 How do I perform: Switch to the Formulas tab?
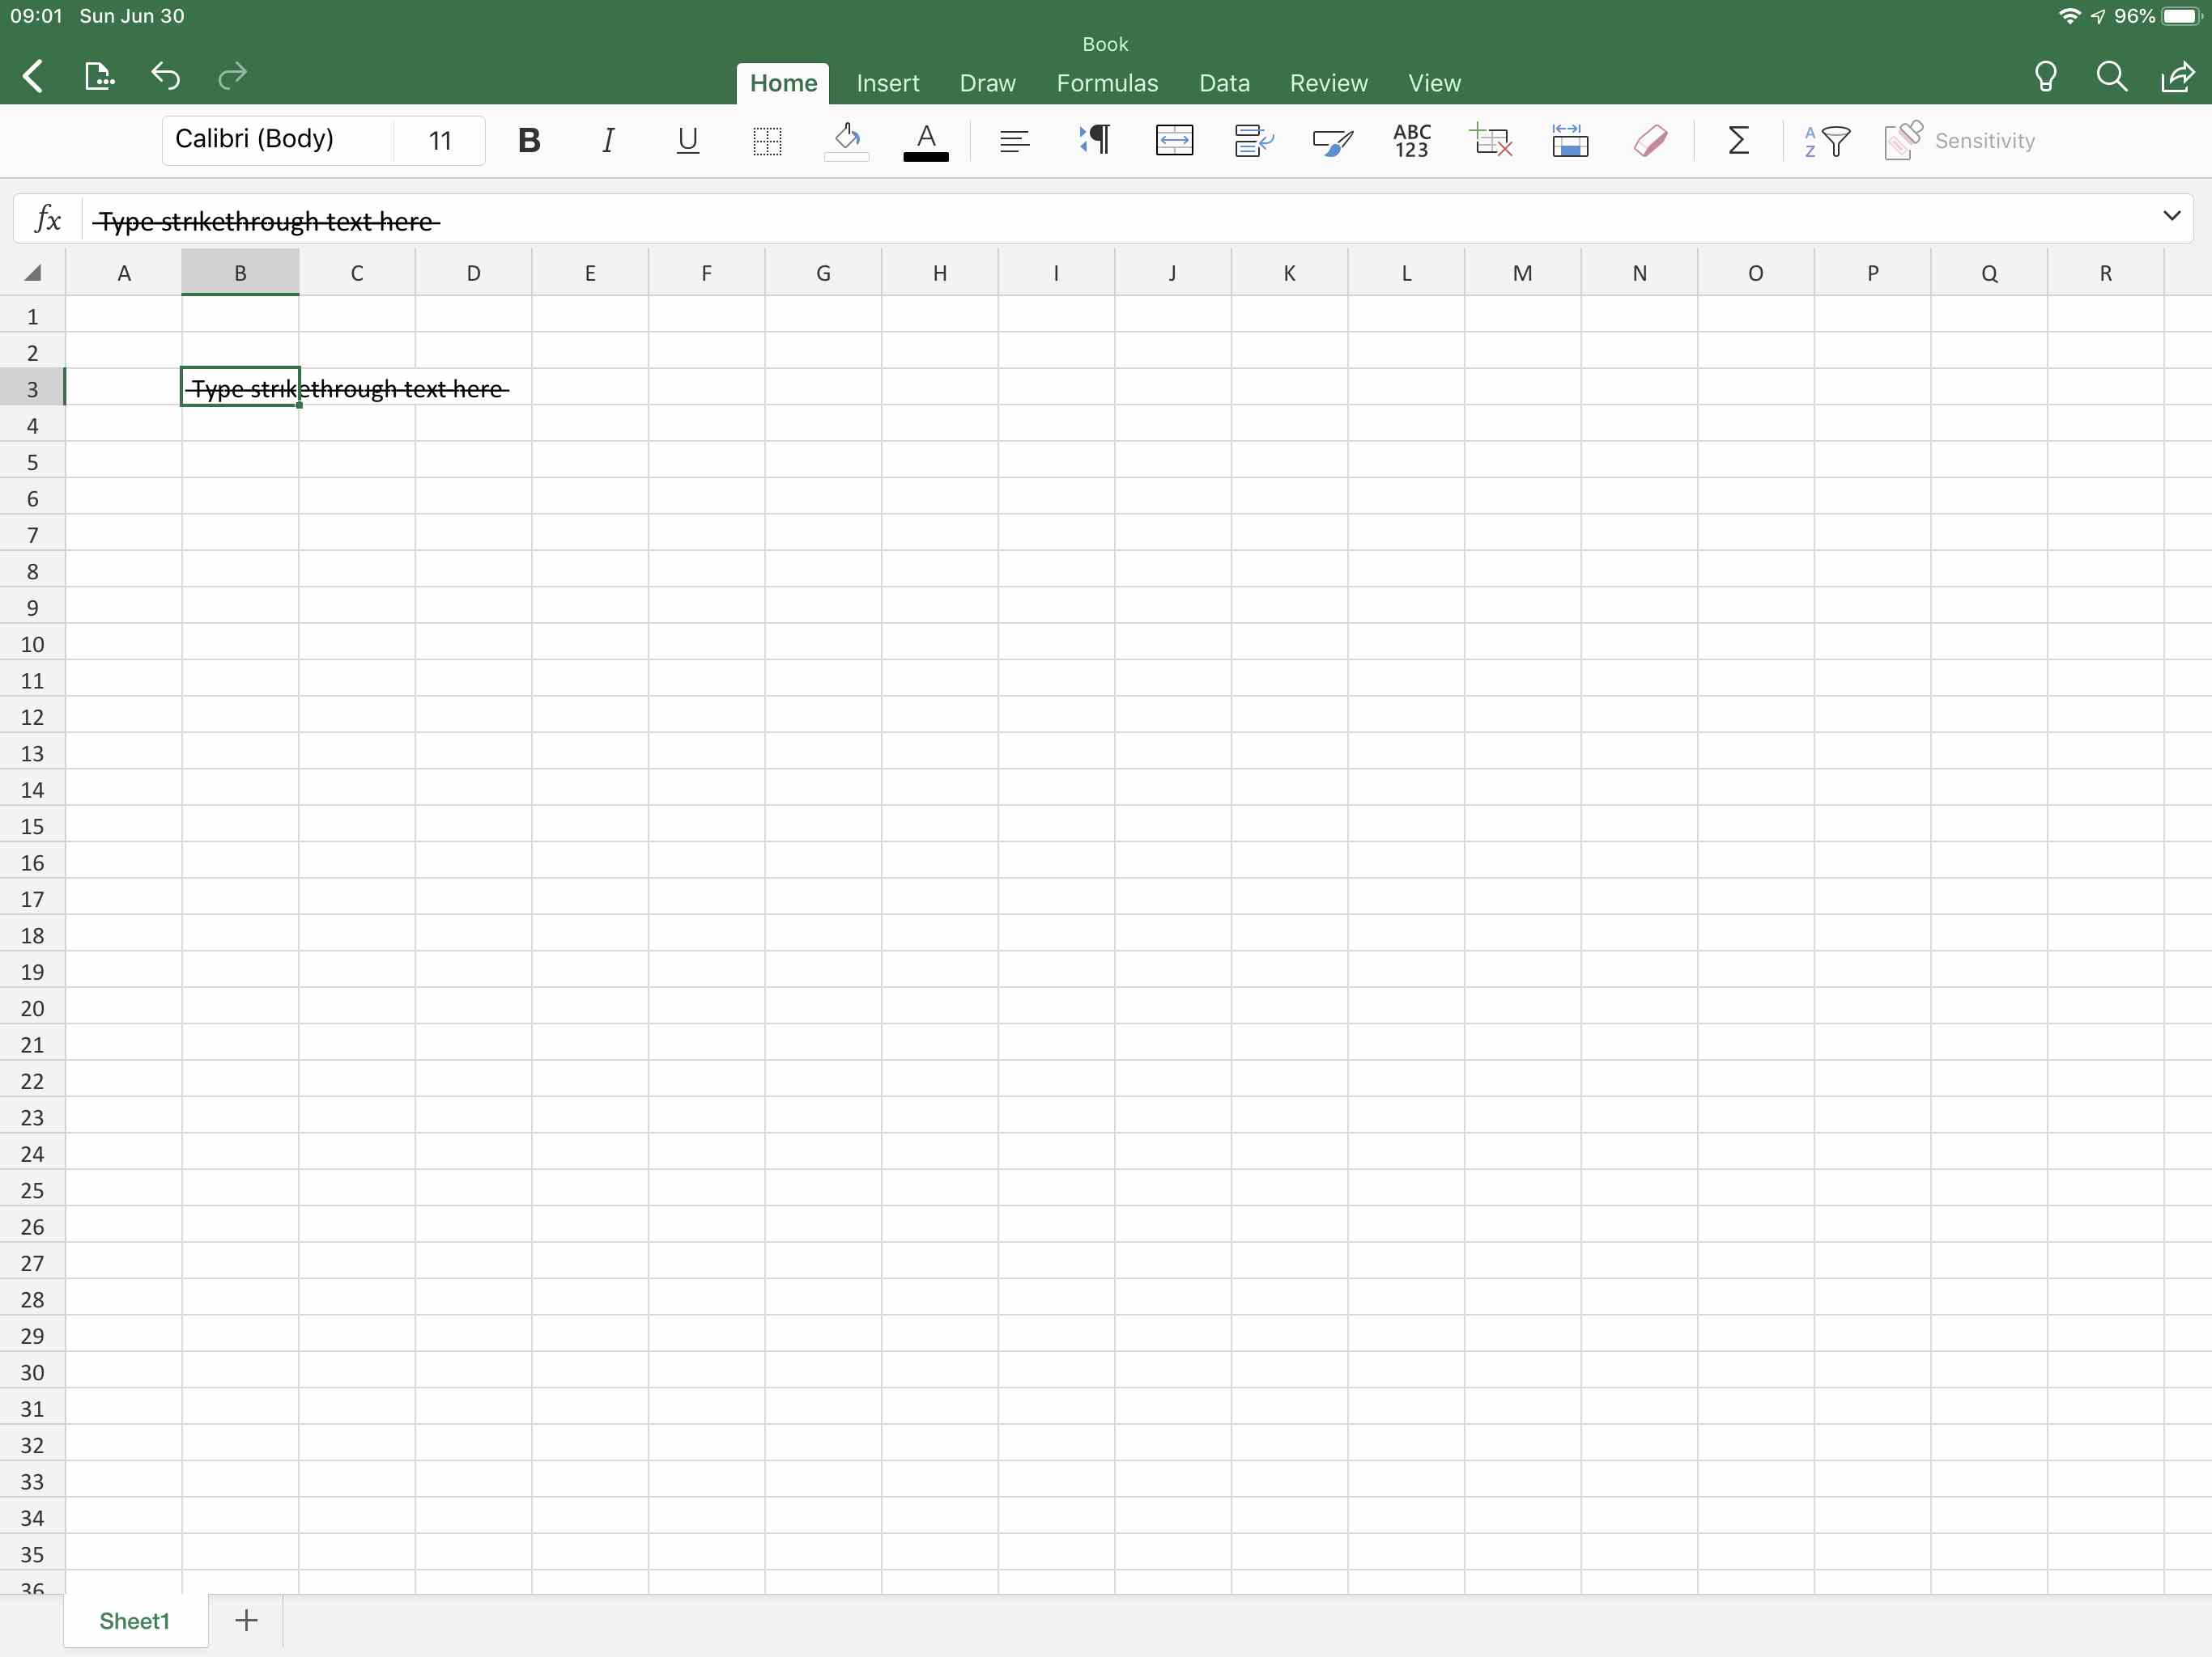pyautogui.click(x=1107, y=83)
